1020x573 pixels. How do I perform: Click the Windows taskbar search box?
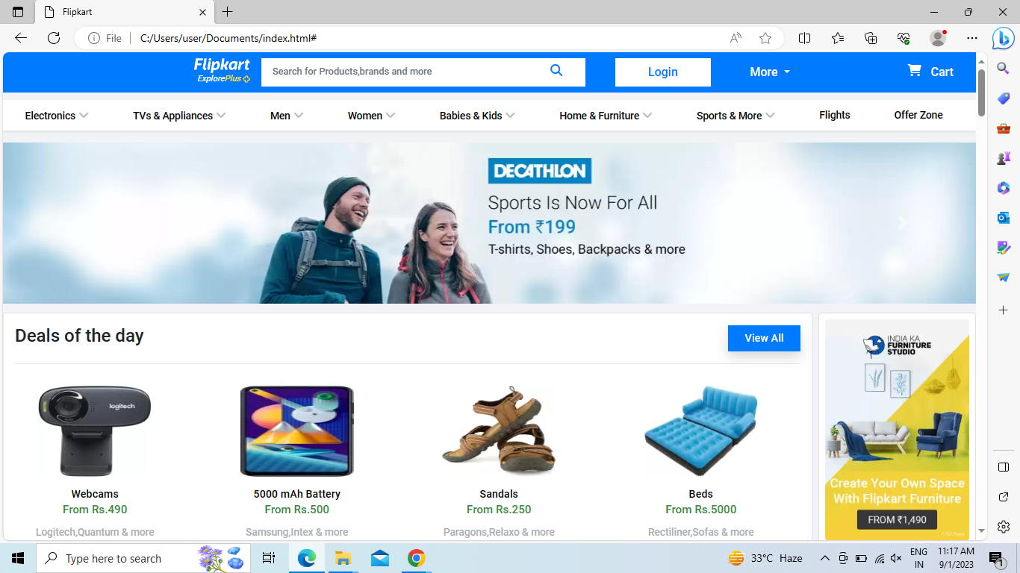click(x=143, y=558)
